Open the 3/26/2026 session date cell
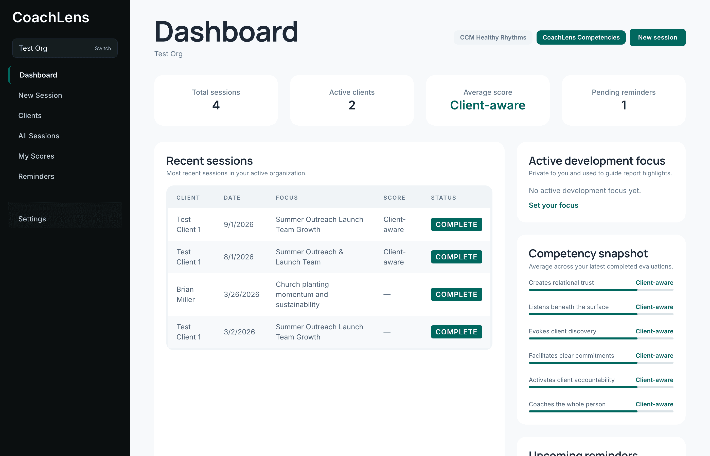This screenshot has height=456, width=710. 241,294
